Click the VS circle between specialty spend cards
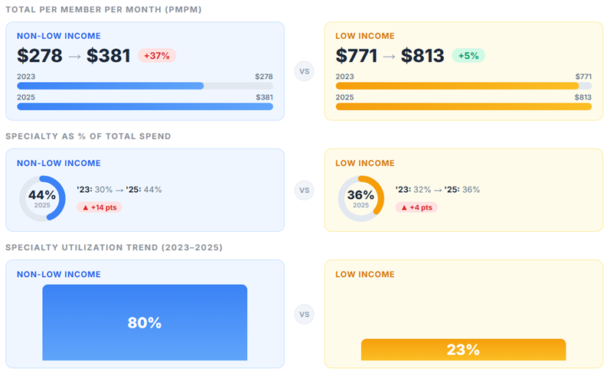 [x=305, y=190]
